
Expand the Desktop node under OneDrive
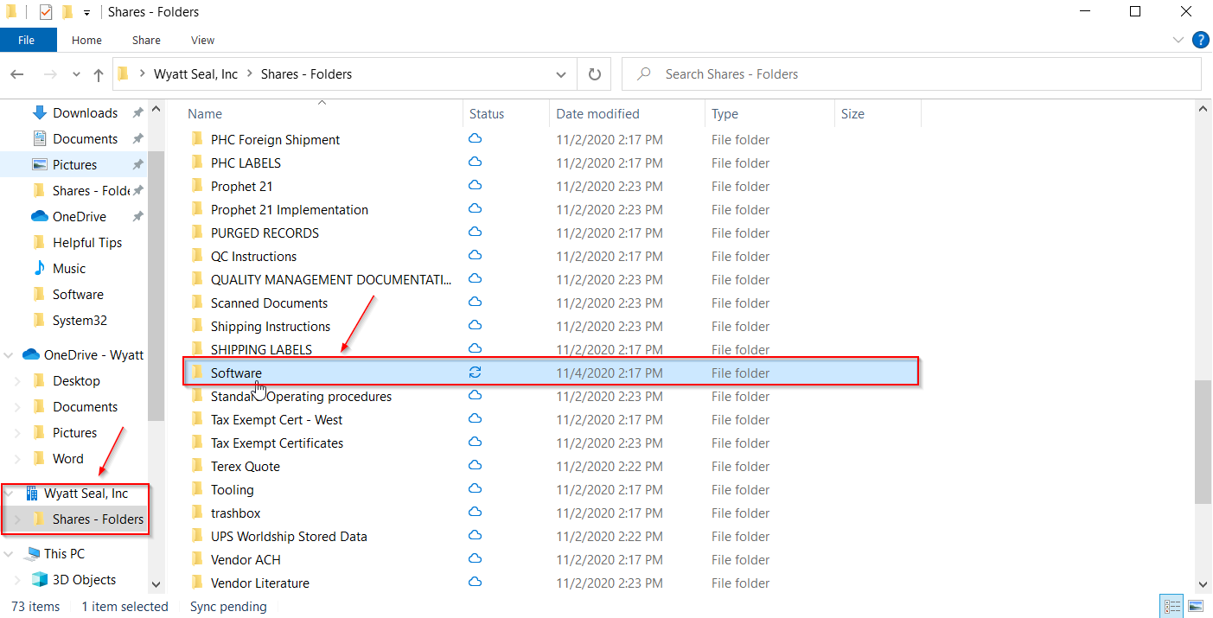pyautogui.click(x=17, y=381)
